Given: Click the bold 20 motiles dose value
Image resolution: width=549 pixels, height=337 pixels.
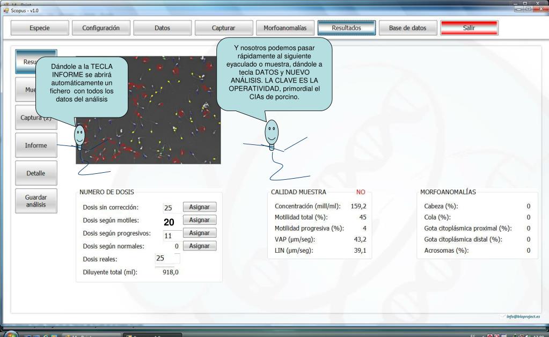Looking at the screenshot, I should point(169,222).
